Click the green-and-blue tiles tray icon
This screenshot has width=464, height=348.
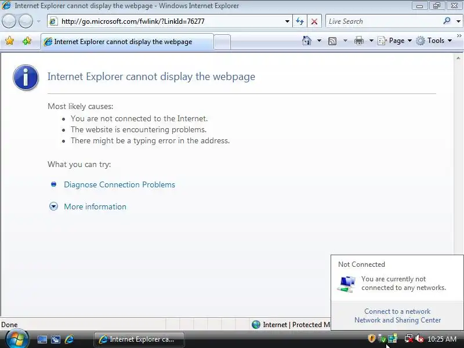(393, 338)
